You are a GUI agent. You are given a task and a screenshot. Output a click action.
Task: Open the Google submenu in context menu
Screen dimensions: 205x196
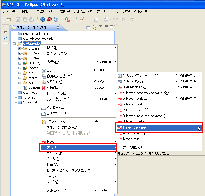pyautogui.click(x=78, y=176)
